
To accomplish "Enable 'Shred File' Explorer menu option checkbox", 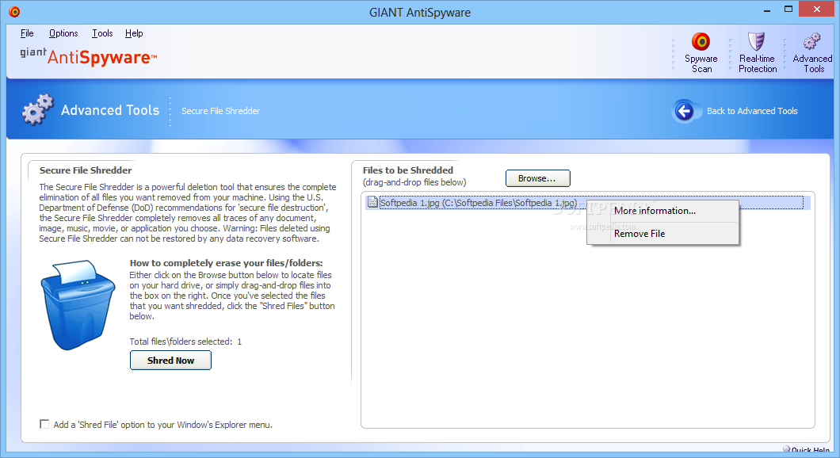I will (44, 424).
